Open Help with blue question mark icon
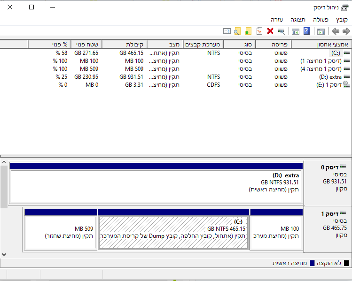Screen dimensions: 352x281 coord(306,31)
